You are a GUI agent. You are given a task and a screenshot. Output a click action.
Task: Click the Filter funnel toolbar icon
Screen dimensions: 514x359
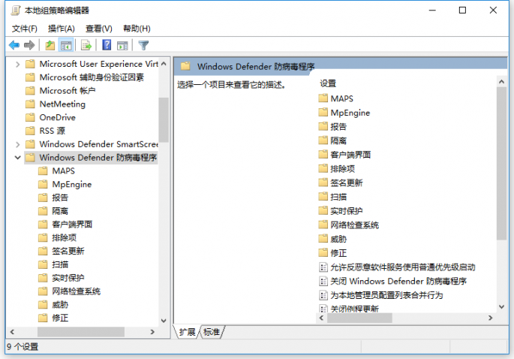[143, 45]
